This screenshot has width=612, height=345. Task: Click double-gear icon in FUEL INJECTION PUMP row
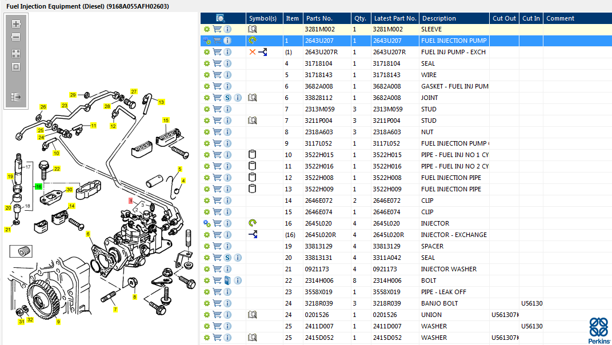tap(207, 41)
